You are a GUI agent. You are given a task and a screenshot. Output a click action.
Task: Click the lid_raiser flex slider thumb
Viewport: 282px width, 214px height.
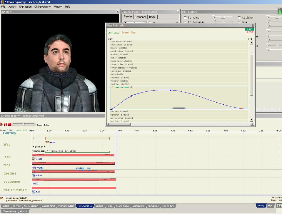tap(223, 17)
